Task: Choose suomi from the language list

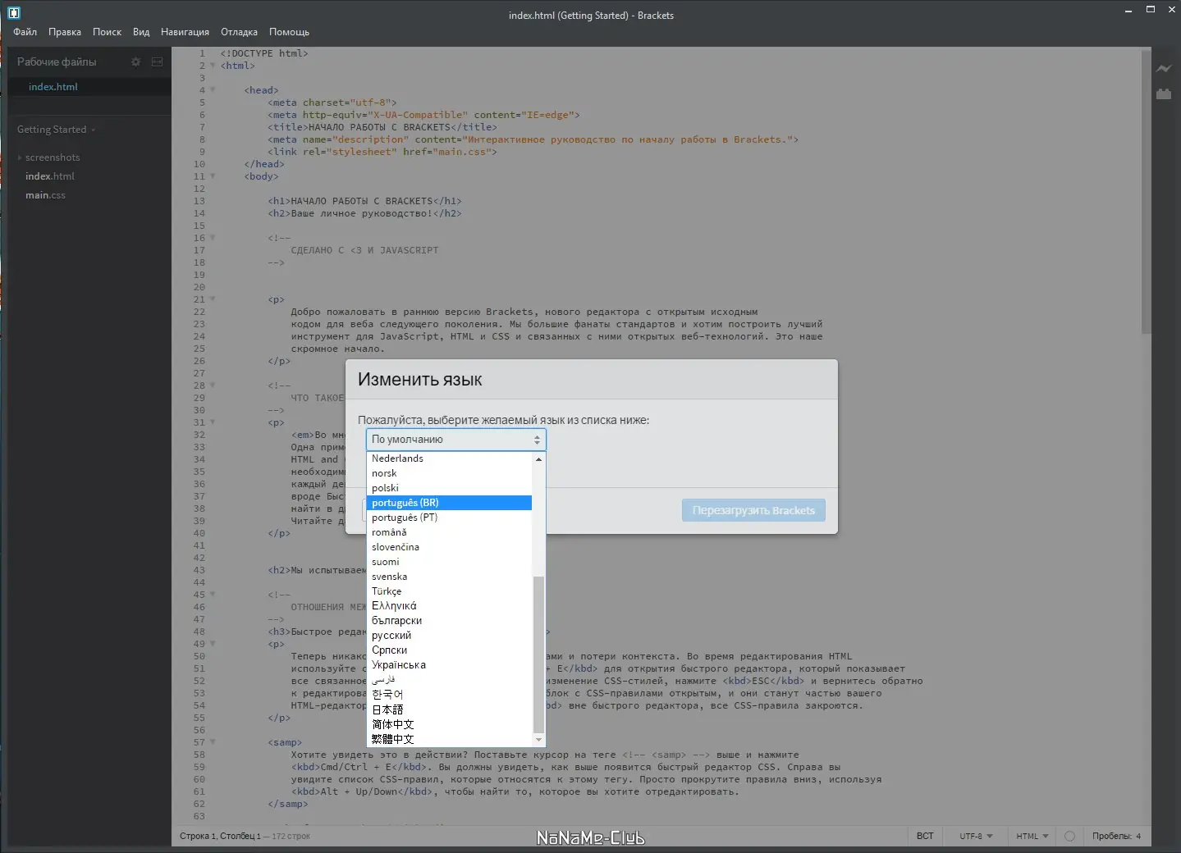Action: point(450,562)
